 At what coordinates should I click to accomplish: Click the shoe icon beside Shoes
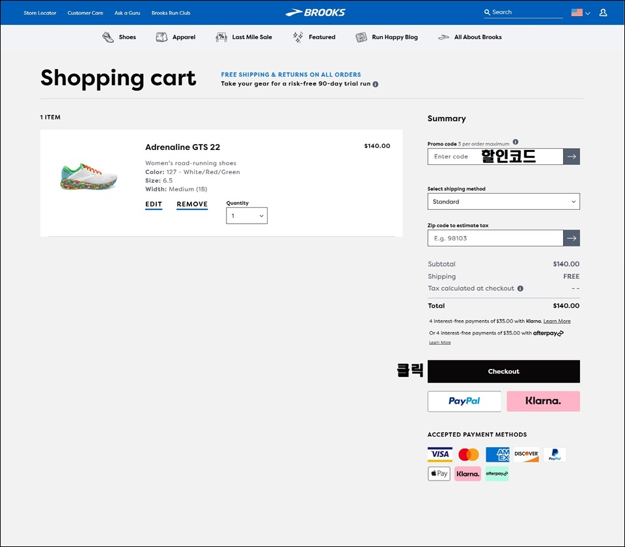point(107,37)
